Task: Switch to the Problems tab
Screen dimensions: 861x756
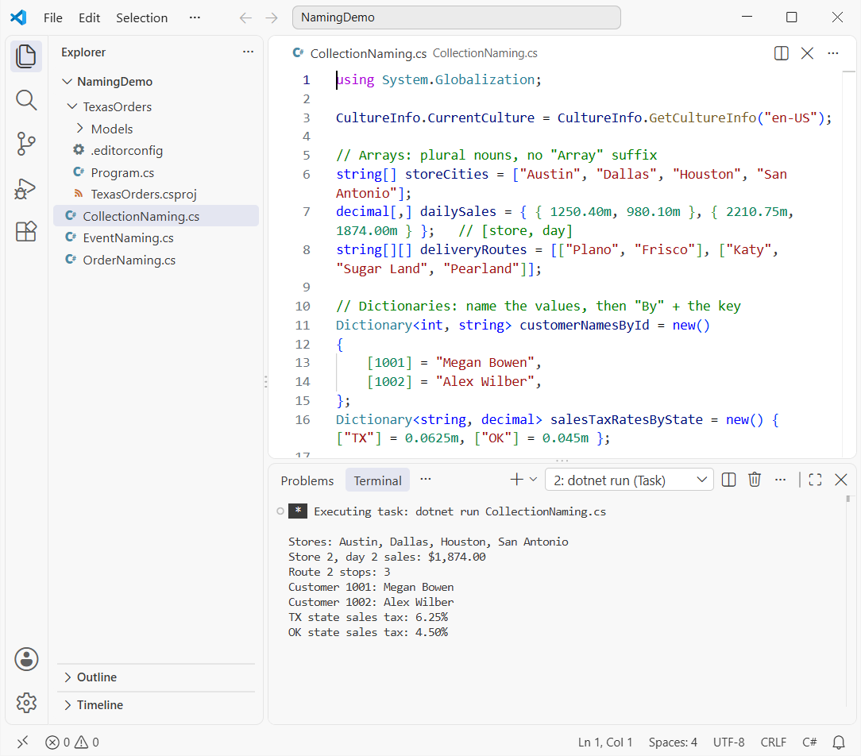Action: coord(307,480)
